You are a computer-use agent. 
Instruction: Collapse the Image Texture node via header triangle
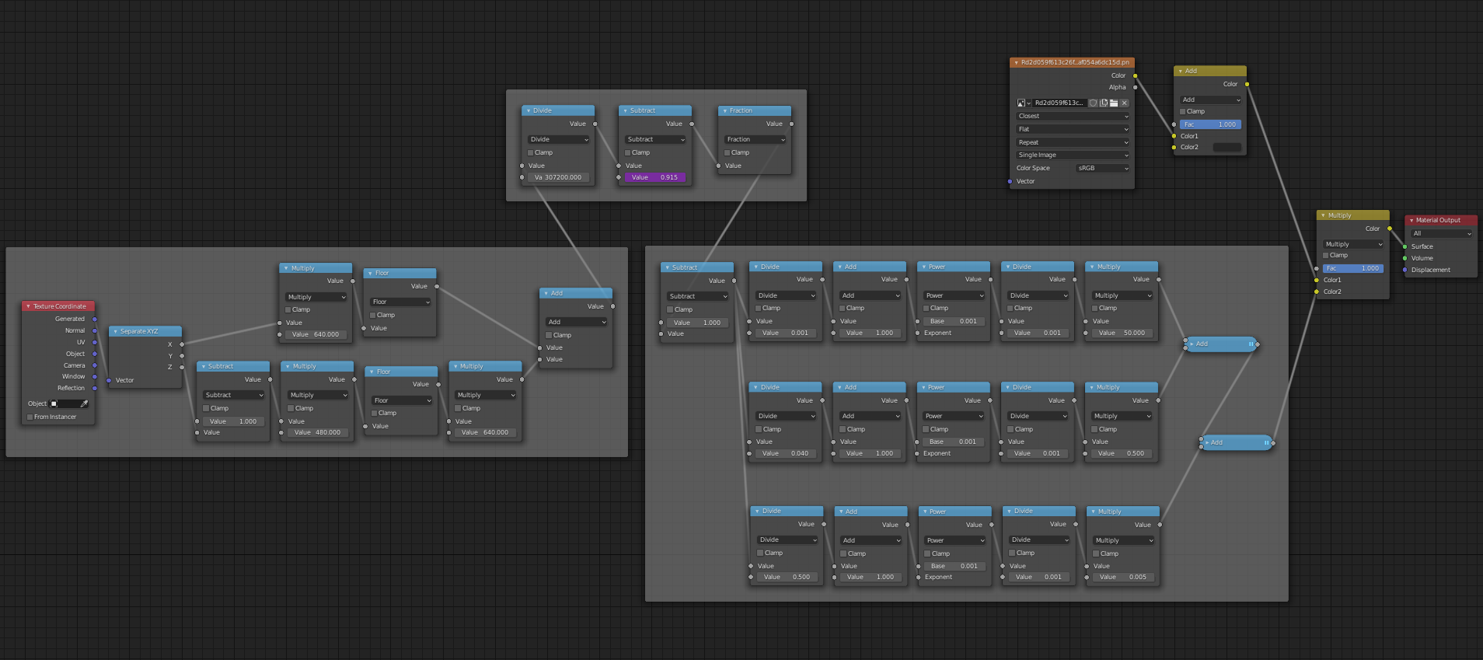[x=1016, y=62]
